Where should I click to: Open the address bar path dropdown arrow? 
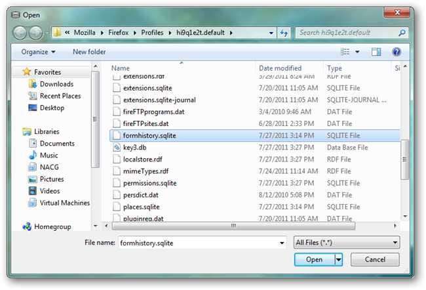pos(271,33)
